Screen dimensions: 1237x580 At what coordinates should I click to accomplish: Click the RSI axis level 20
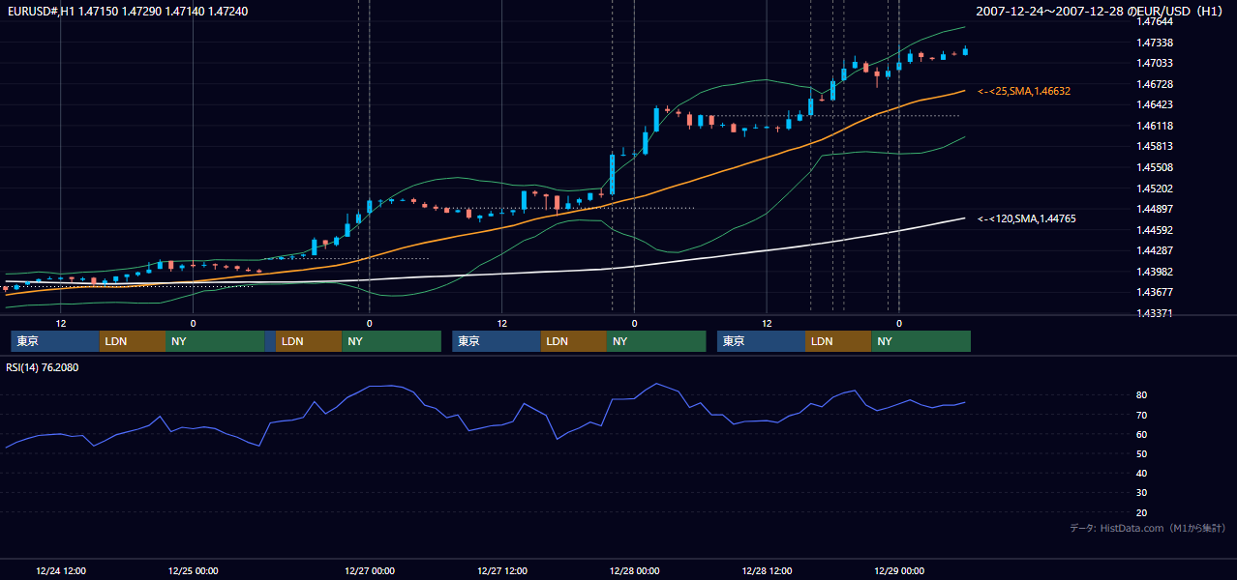tap(1141, 512)
